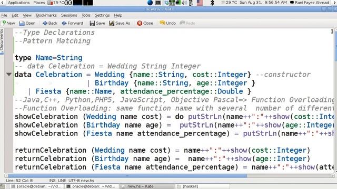Open the Rani Fayez Ahmad user menu
This screenshot has height=189, width=337.
point(310,3)
